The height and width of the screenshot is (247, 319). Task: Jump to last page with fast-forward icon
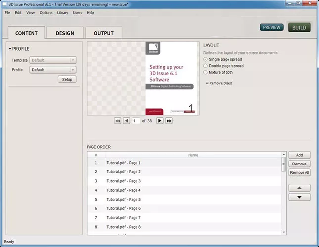[x=169, y=121]
